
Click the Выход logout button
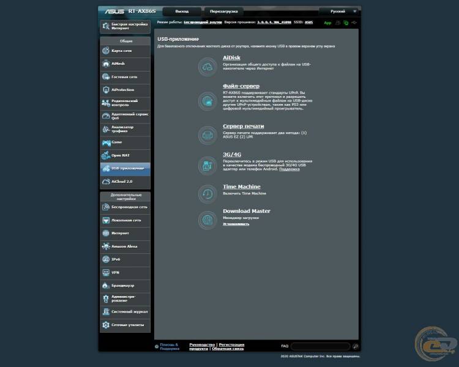(182, 12)
